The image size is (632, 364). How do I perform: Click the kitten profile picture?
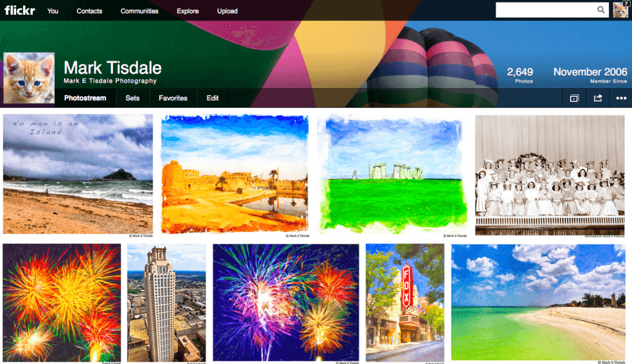[x=29, y=78]
